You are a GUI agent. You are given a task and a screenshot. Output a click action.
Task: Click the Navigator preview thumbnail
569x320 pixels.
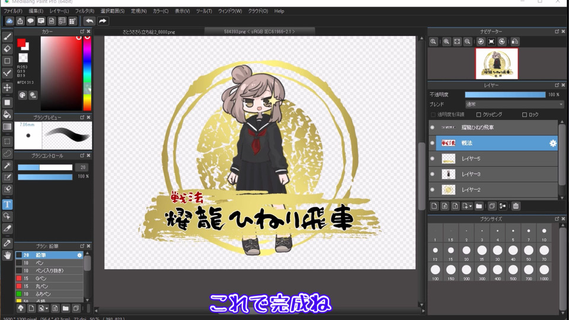click(x=497, y=63)
